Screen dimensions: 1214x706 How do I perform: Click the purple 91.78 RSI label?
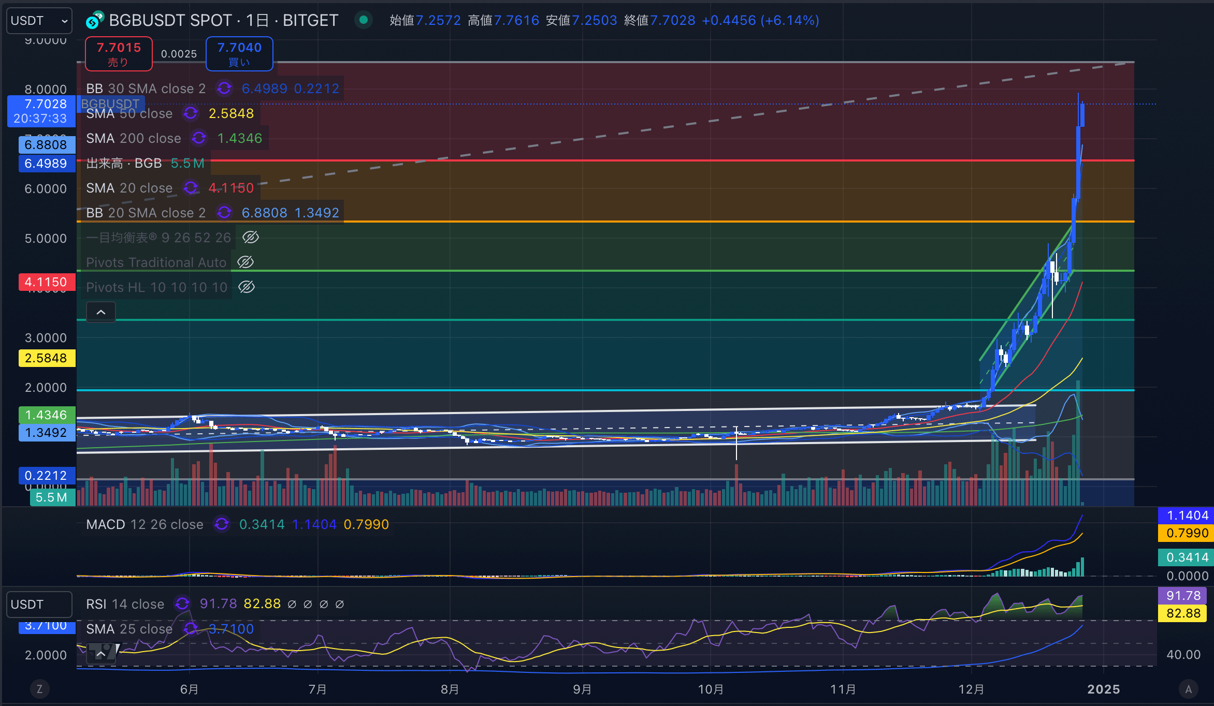pyautogui.click(x=1182, y=596)
